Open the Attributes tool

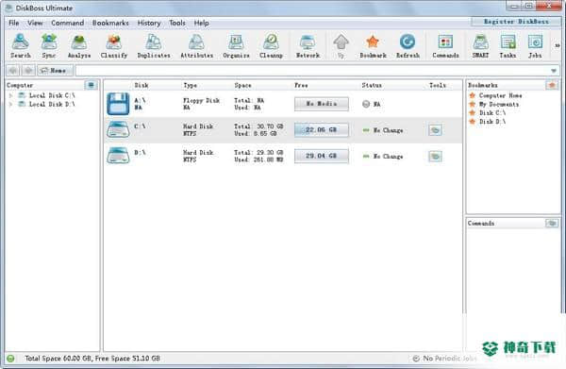(x=197, y=46)
